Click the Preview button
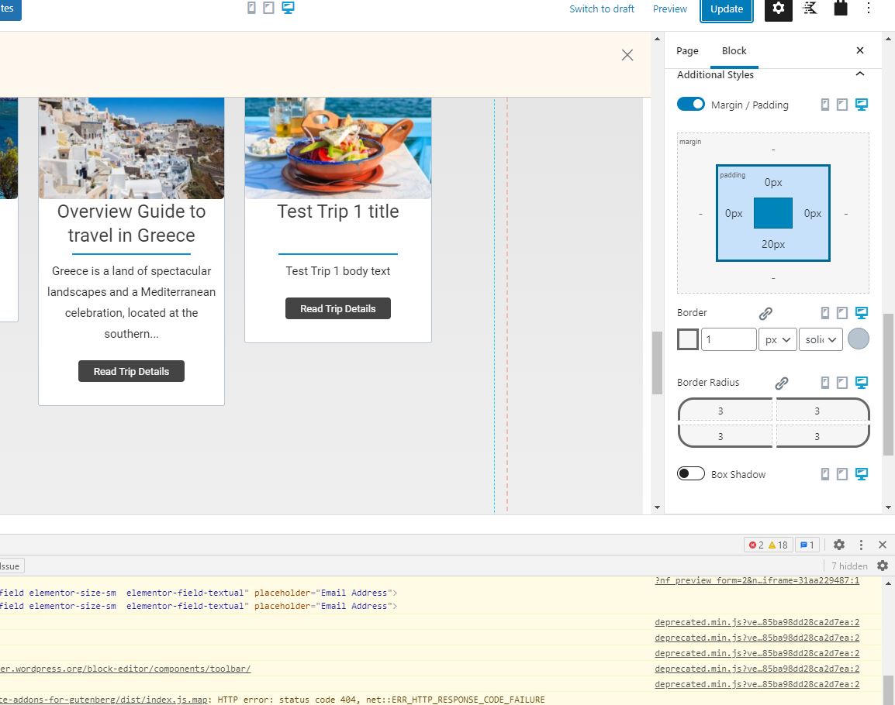Image resolution: width=895 pixels, height=705 pixels. [x=669, y=9]
